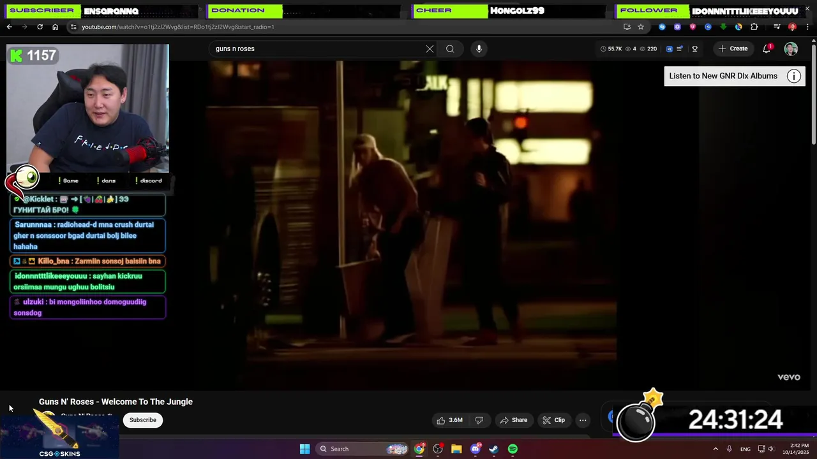Click the '!discord' command label in overlay
Screen dimensions: 817x459
coord(149,180)
